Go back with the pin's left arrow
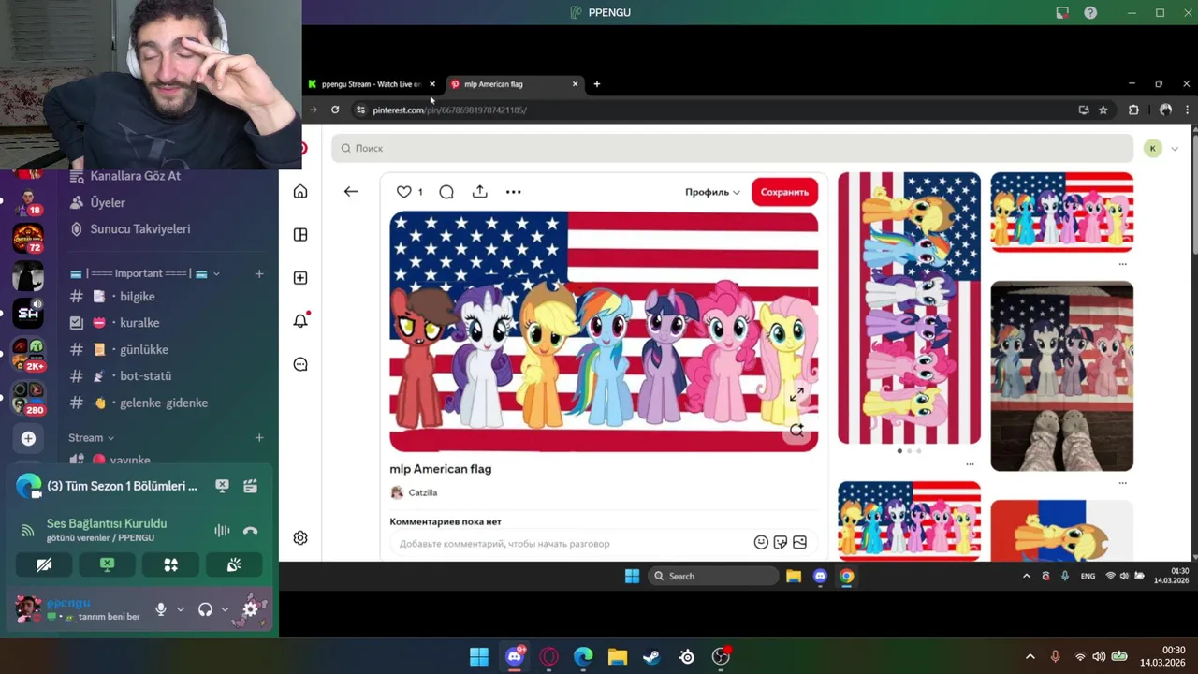Screen dimensions: 1198x674 351,191
